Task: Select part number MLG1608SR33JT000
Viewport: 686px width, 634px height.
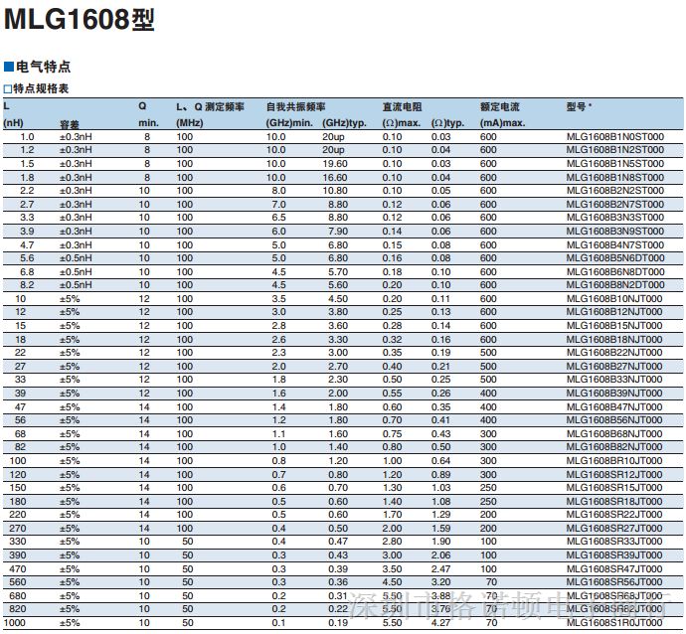Action: pos(614,542)
